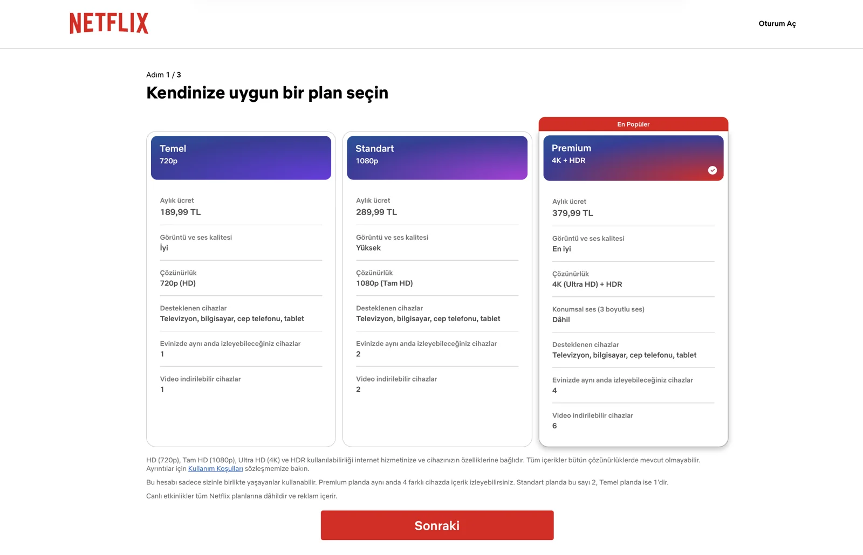
Task: Click the 'En Popüler' badge
Action: (633, 124)
